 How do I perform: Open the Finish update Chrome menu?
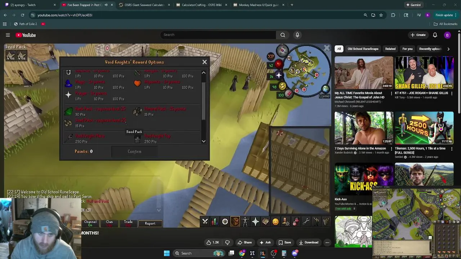447,15
